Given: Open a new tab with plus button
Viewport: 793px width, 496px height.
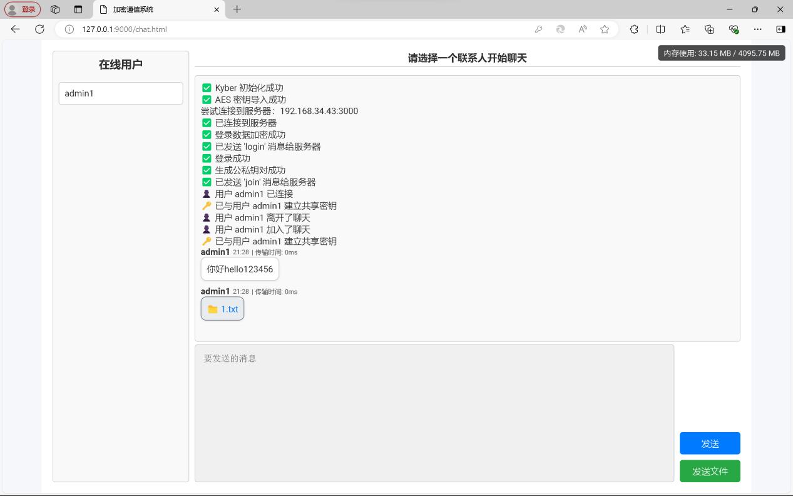Looking at the screenshot, I should [x=237, y=9].
